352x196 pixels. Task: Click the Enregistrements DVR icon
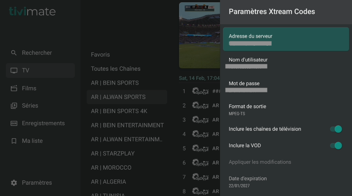pos(14,123)
